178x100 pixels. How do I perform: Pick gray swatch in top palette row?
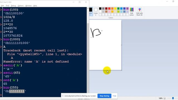click(103, 9)
